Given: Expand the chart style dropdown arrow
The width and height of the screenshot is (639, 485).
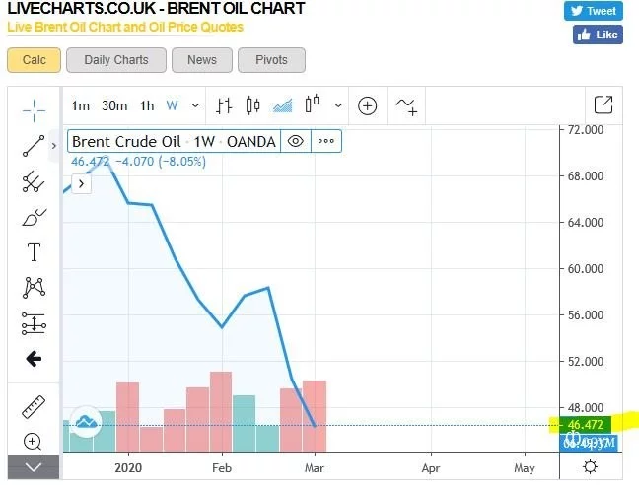Looking at the screenshot, I should click(339, 105).
